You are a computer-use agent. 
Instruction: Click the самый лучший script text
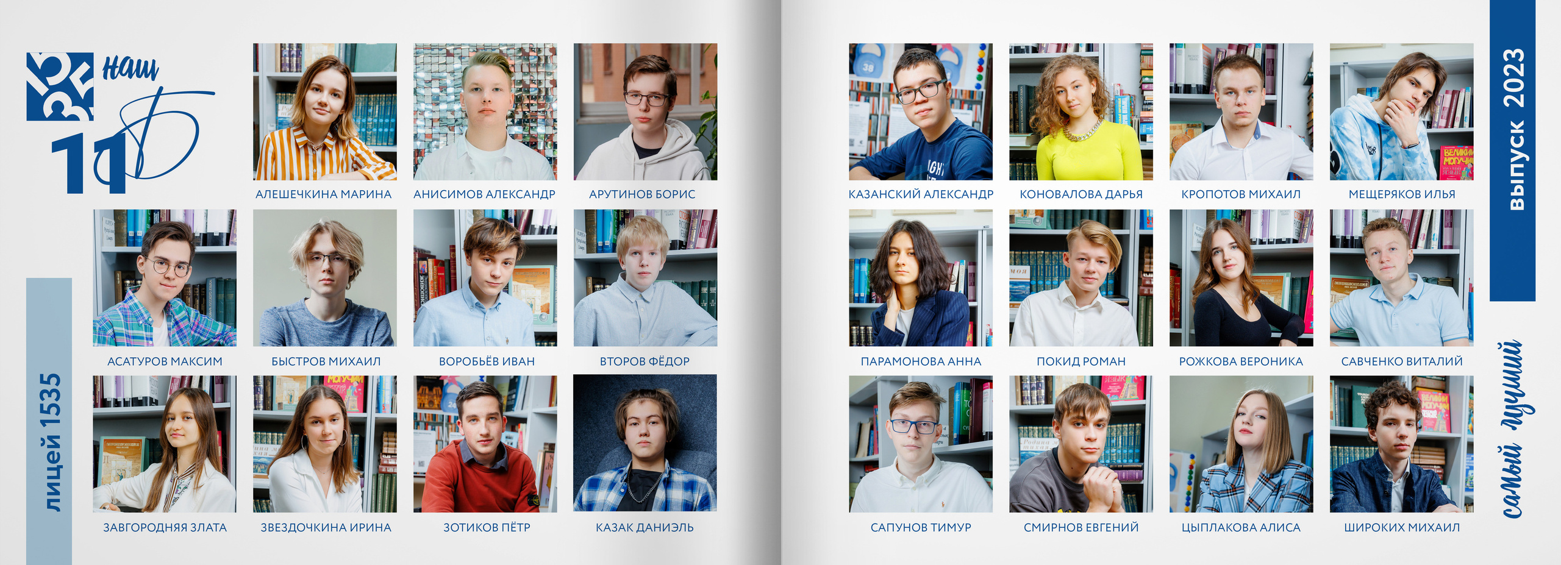[x=1515, y=429]
